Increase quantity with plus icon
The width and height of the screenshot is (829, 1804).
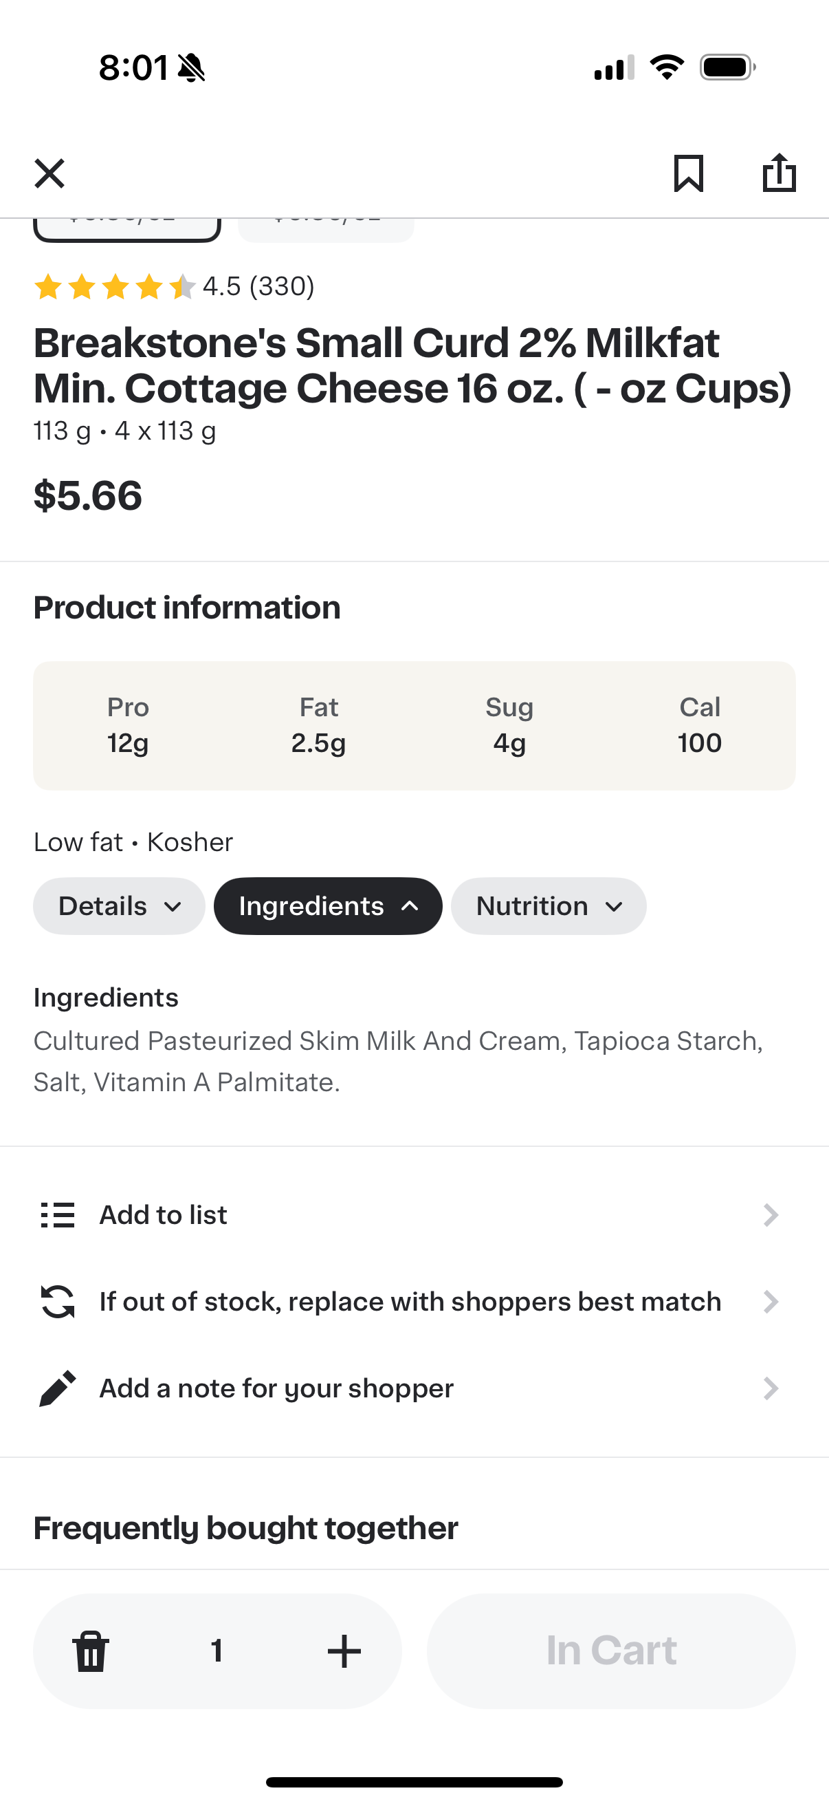344,1651
